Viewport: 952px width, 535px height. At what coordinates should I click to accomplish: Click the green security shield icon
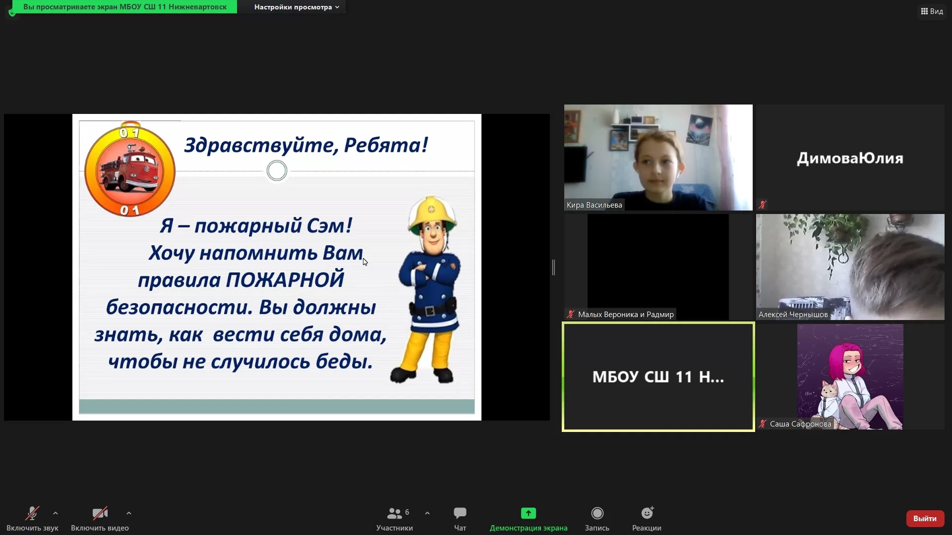pyautogui.click(x=12, y=13)
